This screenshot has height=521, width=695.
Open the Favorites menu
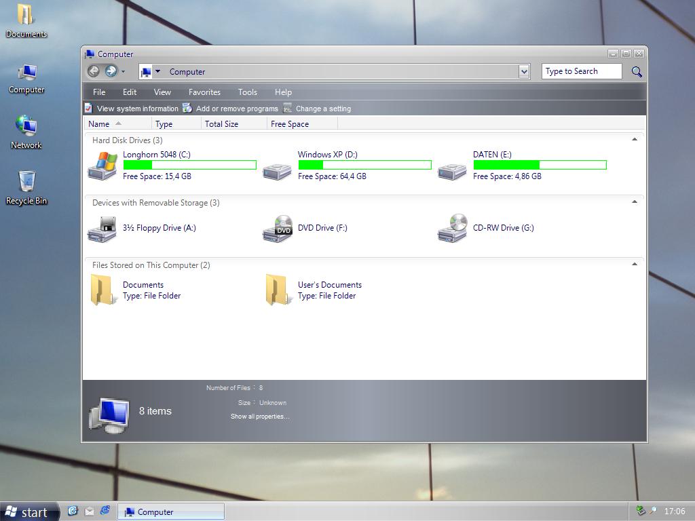pyautogui.click(x=204, y=92)
